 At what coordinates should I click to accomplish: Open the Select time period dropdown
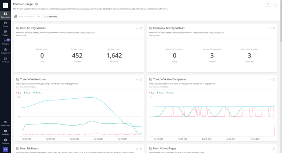27,17
